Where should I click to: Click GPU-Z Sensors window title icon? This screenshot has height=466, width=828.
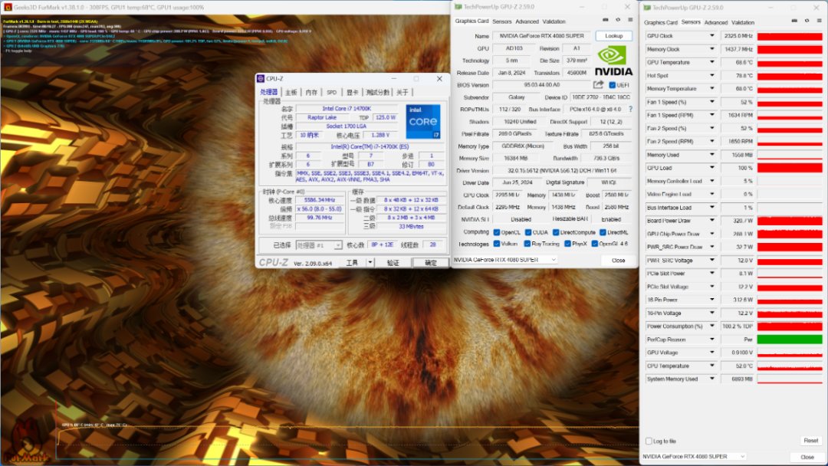(x=647, y=8)
